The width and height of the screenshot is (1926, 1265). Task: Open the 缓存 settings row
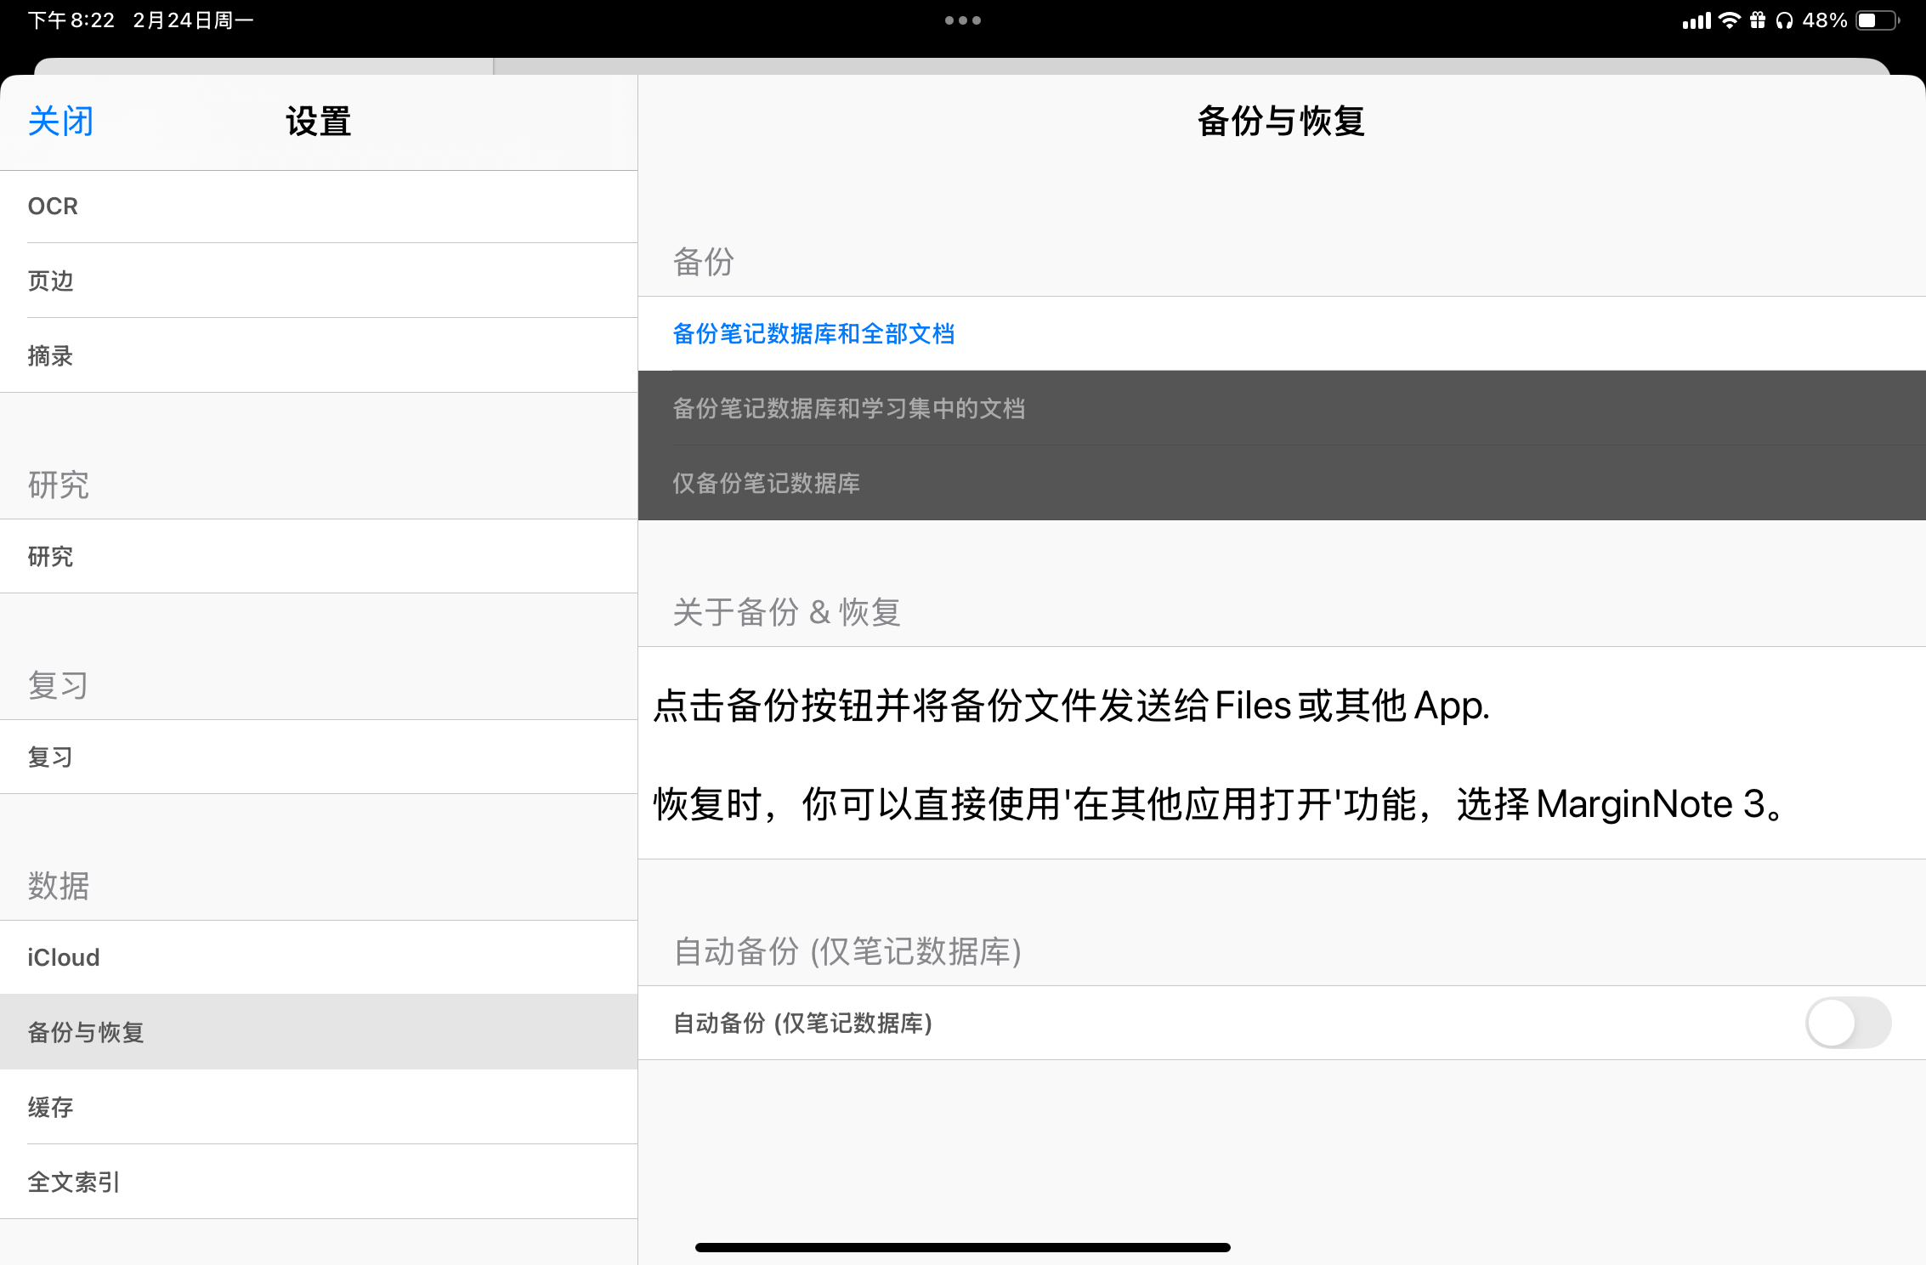point(319,1107)
